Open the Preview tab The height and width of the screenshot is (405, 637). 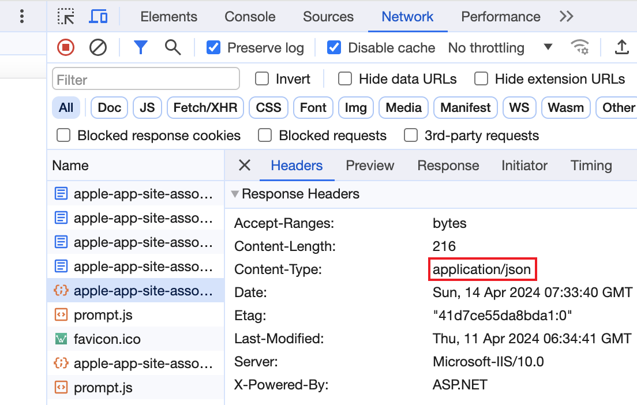pos(370,166)
